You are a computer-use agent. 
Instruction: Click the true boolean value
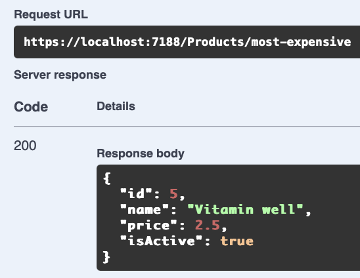click(237, 241)
